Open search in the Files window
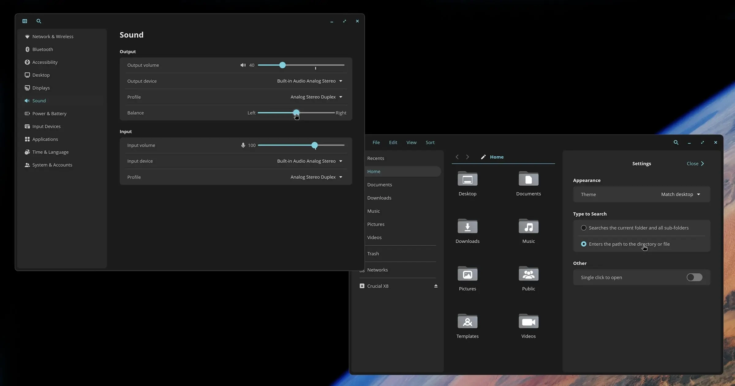735x386 pixels. pos(676,142)
